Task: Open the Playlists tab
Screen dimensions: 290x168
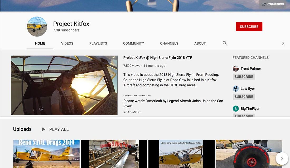Action: pyautogui.click(x=98, y=43)
